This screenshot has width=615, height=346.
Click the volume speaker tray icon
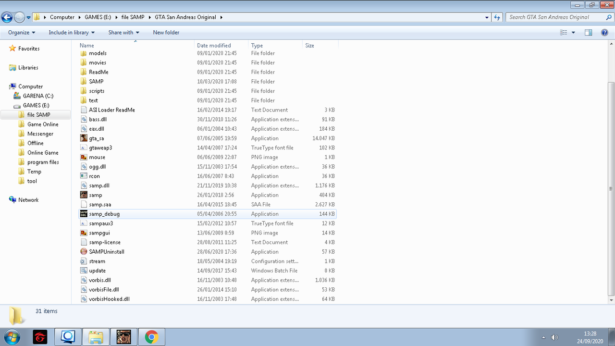554,337
